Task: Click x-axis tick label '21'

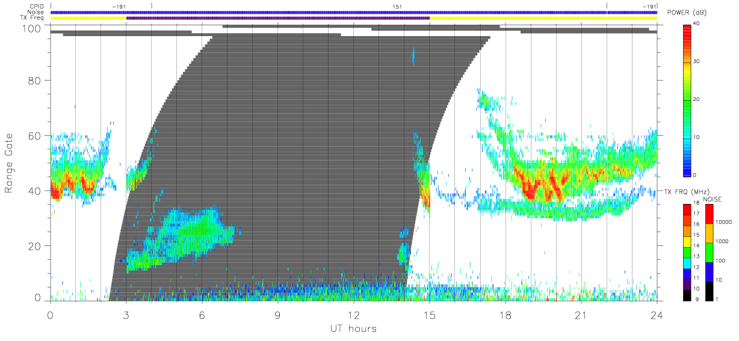Action: pyautogui.click(x=581, y=315)
